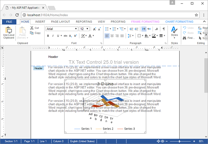Open Chrome three-dot menu

point(204,15)
